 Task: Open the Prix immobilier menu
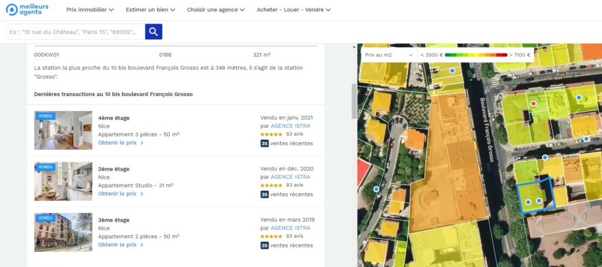tap(90, 10)
